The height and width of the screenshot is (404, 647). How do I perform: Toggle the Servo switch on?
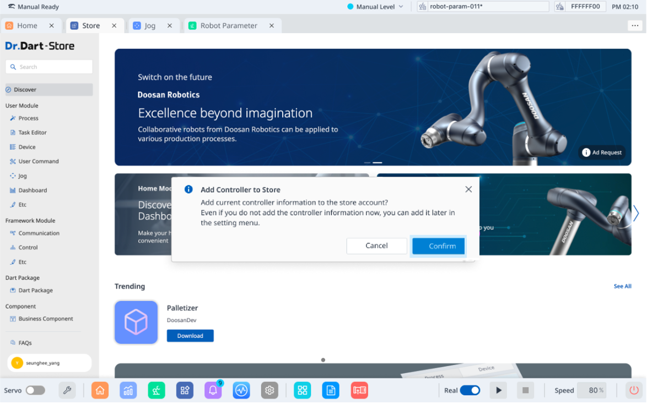point(35,390)
